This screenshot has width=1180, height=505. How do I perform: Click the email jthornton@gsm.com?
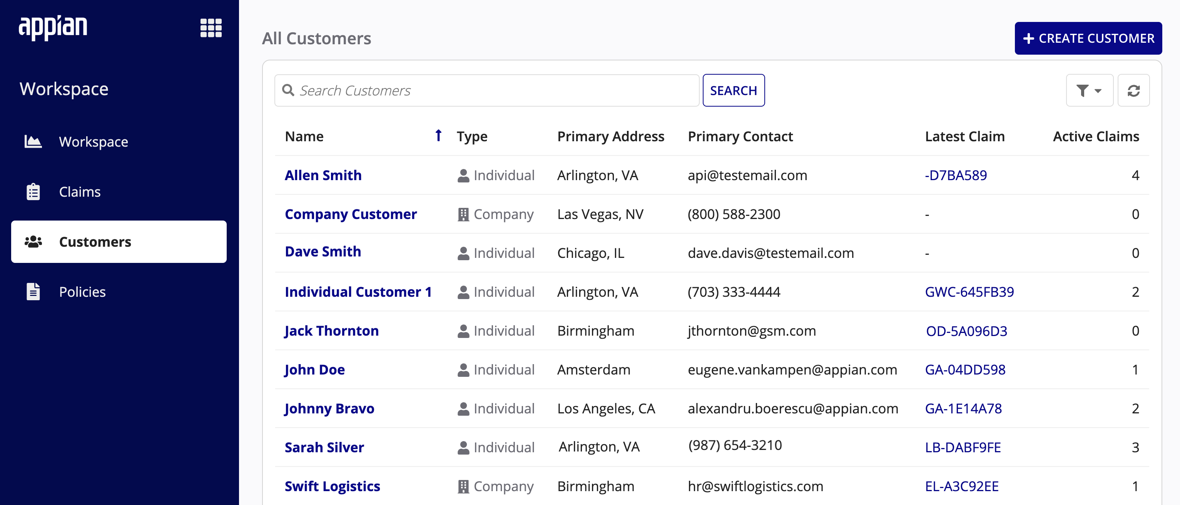point(752,331)
